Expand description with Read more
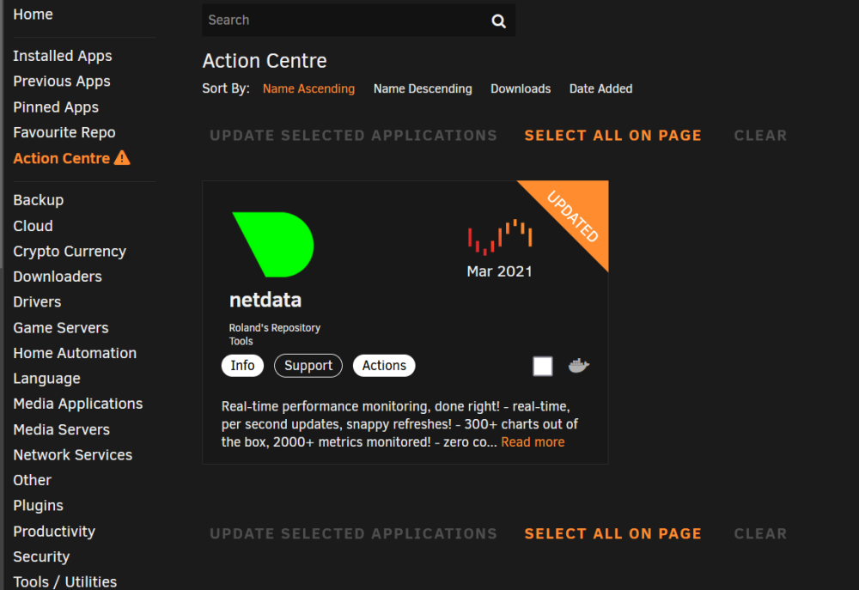The image size is (859, 590). [x=533, y=442]
